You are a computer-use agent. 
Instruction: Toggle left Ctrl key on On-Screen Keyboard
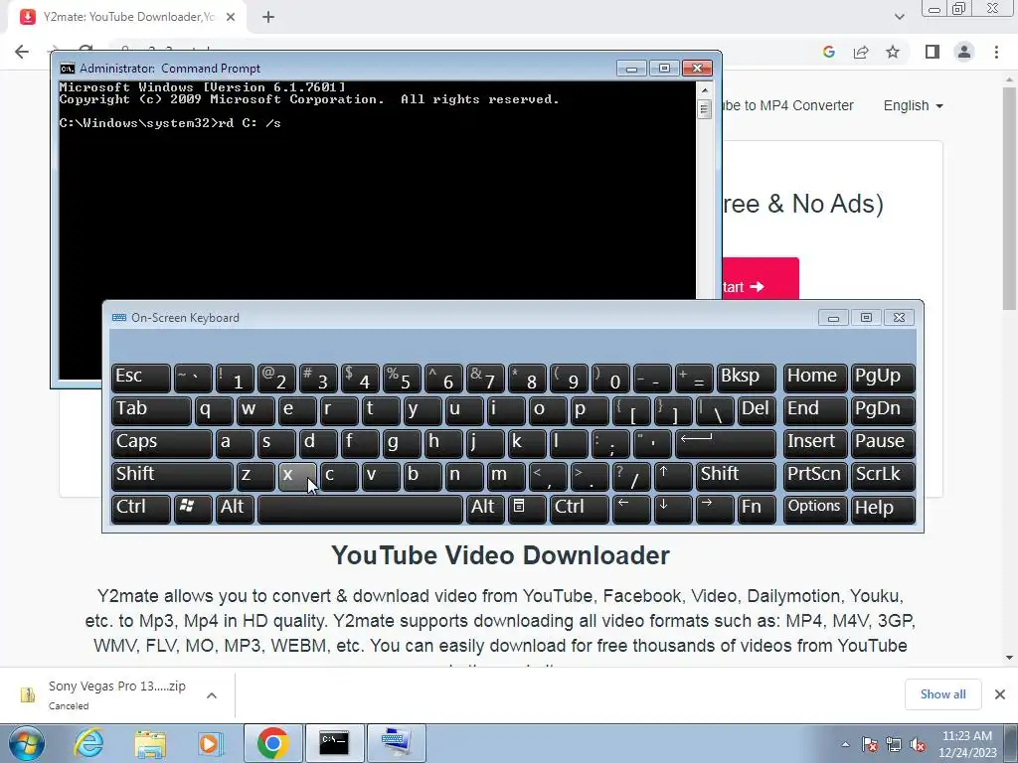[141, 509]
